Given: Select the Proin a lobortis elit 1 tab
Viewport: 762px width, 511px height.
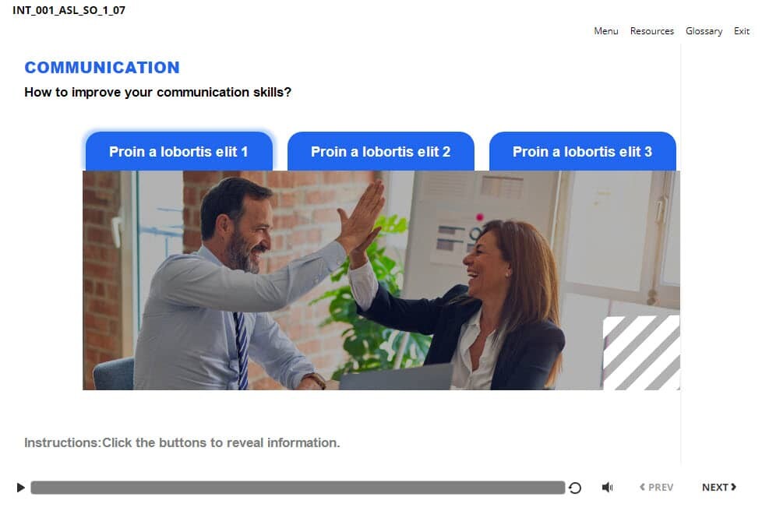Looking at the screenshot, I should click(x=179, y=151).
